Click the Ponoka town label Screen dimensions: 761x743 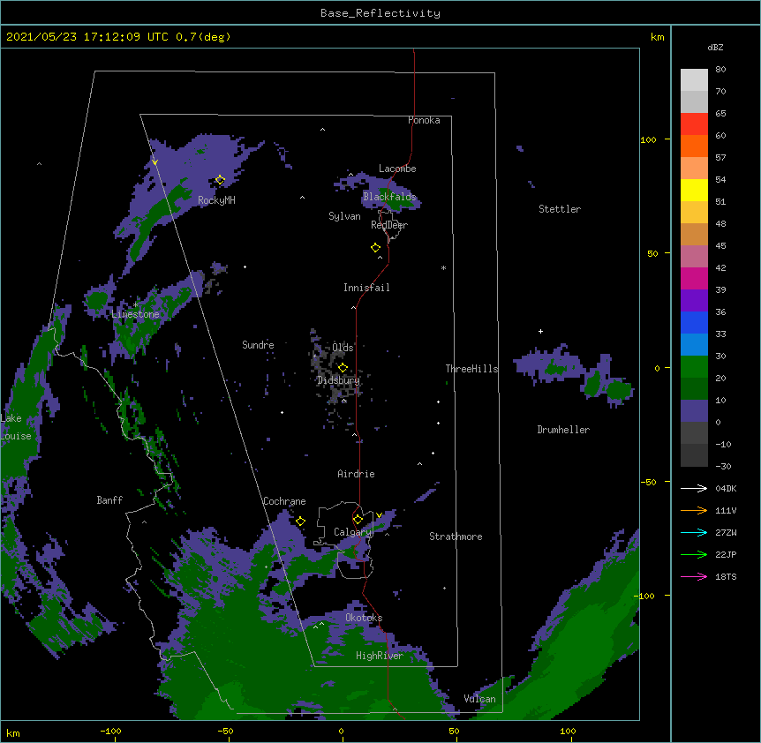(424, 120)
